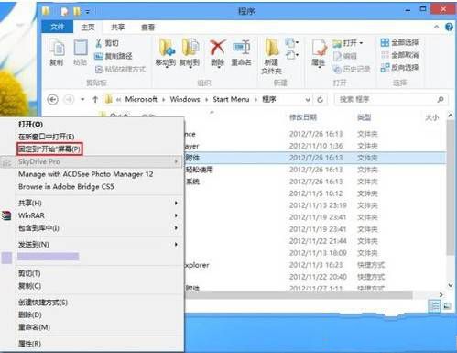Screen dimensions: 457x353
Task: Click the 重命名 rename icon
Action: (241, 48)
